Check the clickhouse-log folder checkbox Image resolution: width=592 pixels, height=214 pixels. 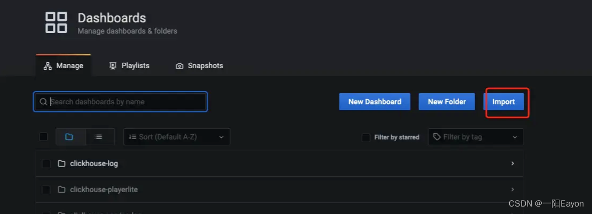46,164
